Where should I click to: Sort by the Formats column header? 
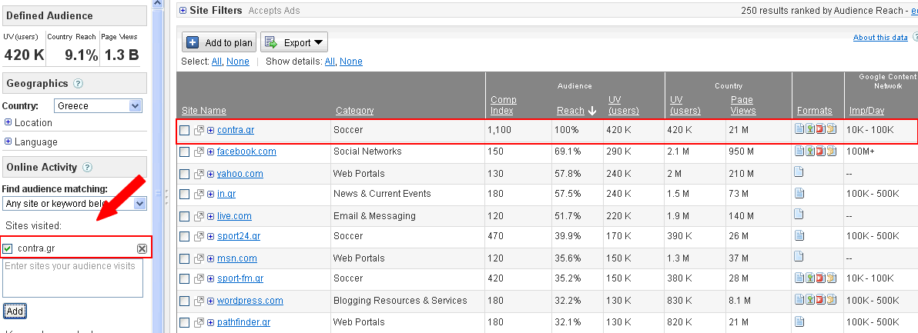[814, 111]
